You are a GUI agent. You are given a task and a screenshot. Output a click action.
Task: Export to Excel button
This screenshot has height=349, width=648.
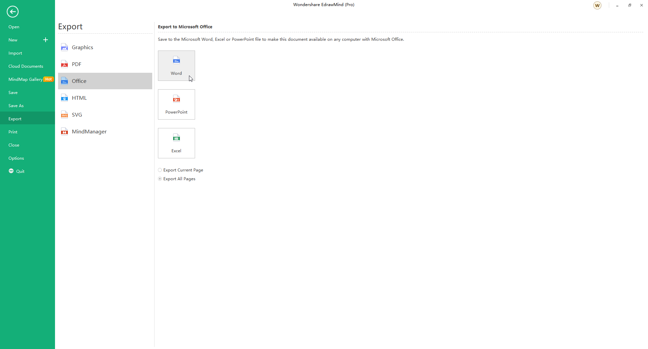(177, 143)
